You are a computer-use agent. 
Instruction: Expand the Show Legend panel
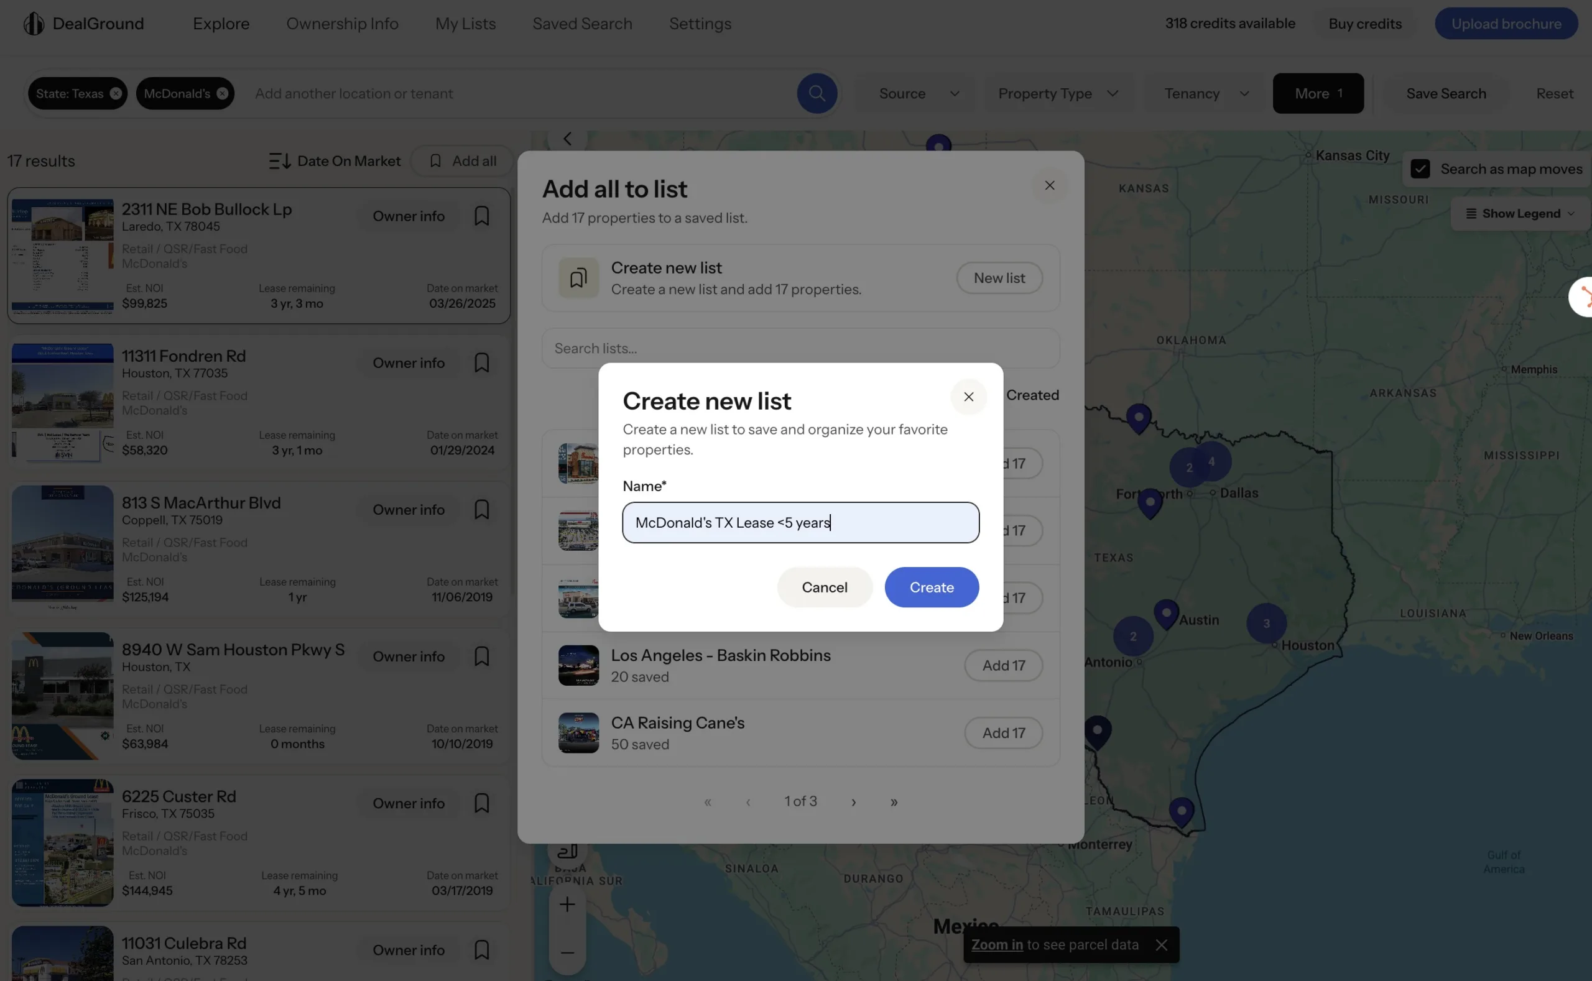click(1519, 213)
